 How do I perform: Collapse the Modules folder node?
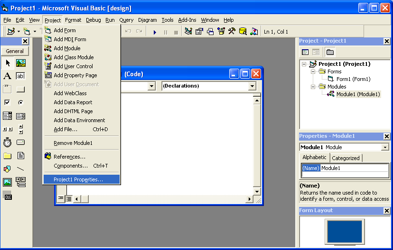[313, 87]
